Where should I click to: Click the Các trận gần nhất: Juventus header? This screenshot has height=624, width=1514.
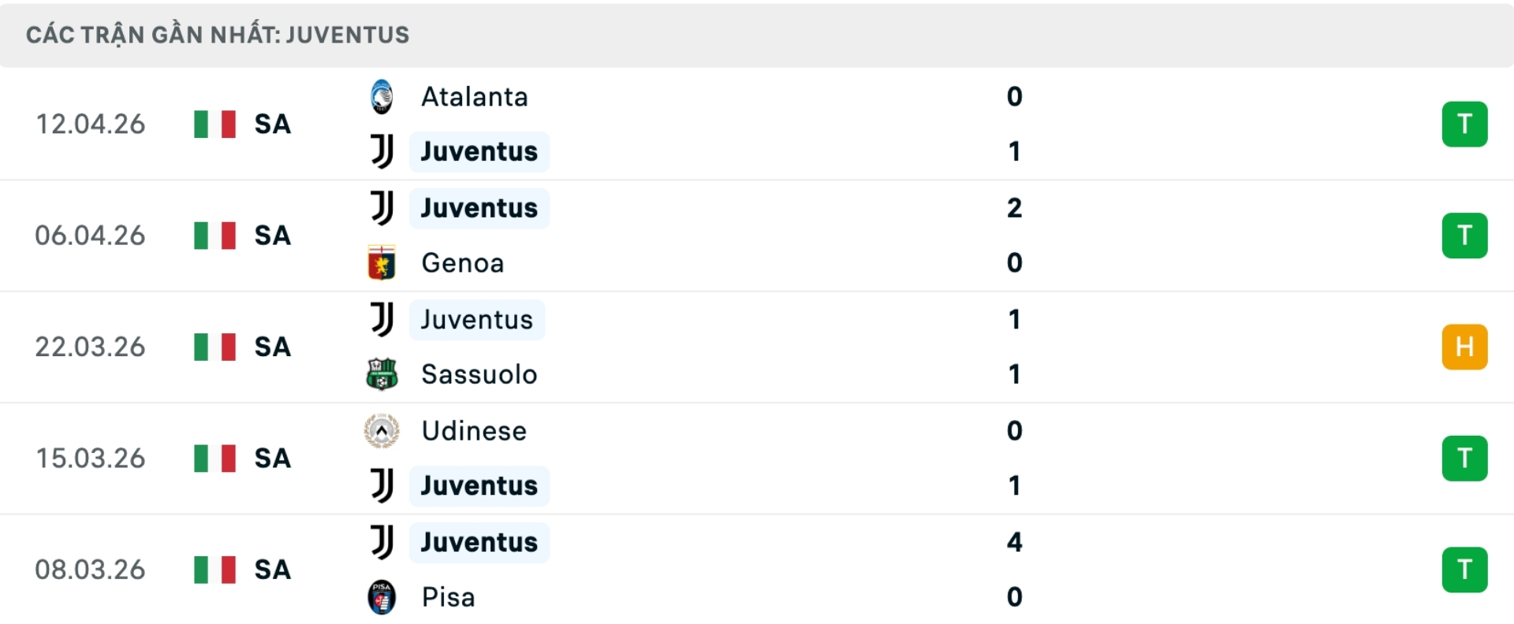218,35
